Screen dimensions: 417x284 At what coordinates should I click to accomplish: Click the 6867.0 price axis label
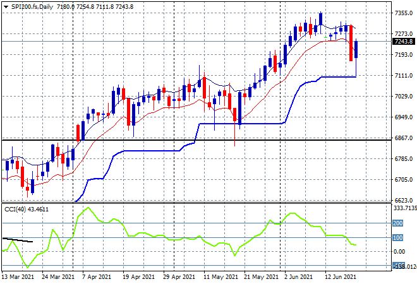tap(404, 138)
